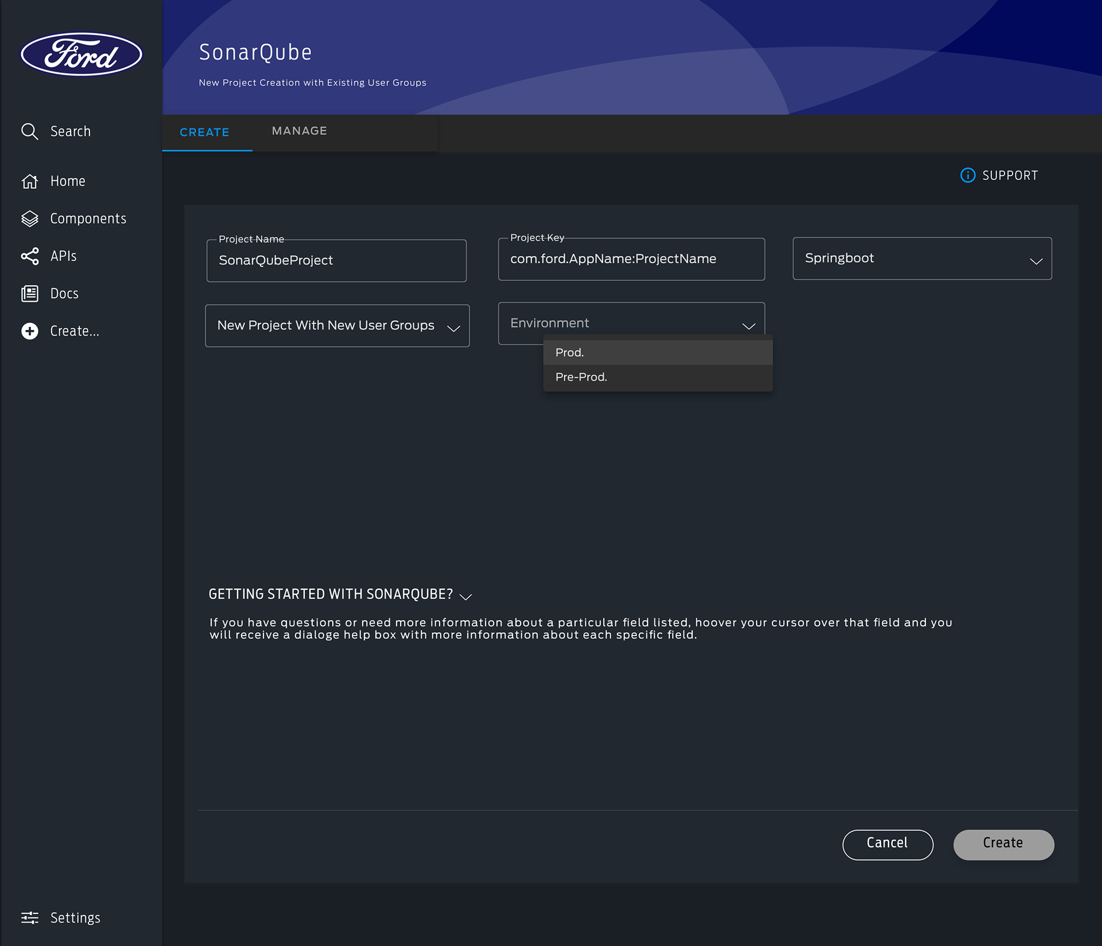Image resolution: width=1102 pixels, height=946 pixels.
Task: Open Docs from the sidebar
Action: click(x=50, y=294)
